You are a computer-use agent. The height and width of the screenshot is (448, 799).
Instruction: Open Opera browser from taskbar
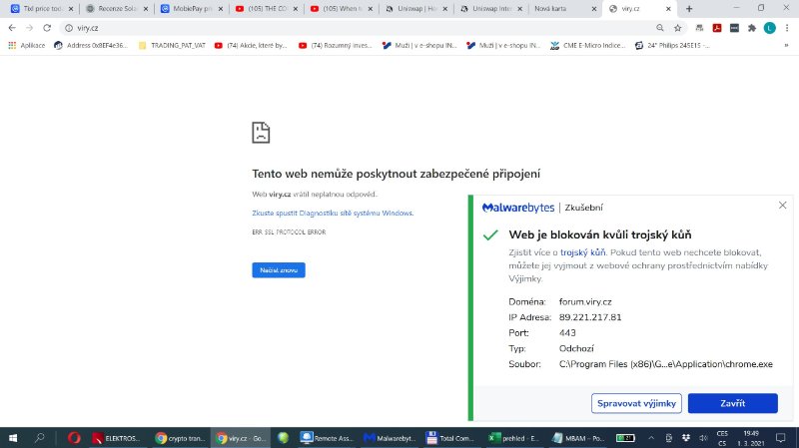(74, 438)
